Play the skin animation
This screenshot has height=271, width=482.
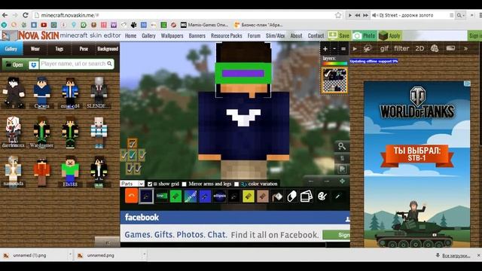(x=355, y=49)
